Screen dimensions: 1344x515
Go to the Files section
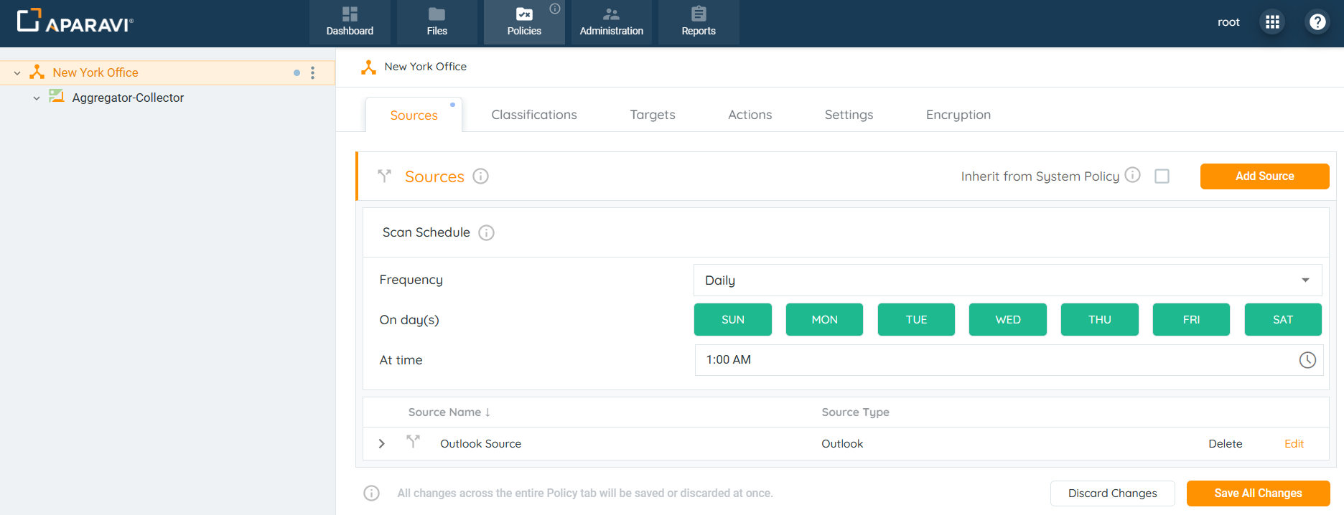(437, 22)
